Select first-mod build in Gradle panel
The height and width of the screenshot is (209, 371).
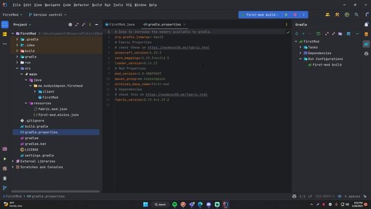(x=325, y=64)
